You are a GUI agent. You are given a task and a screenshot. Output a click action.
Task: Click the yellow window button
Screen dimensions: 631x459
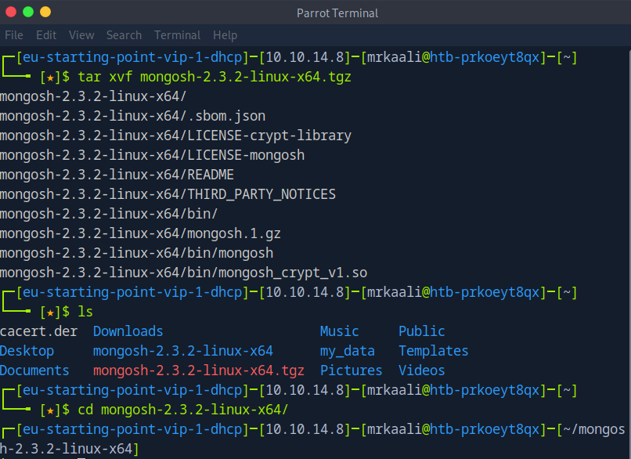(45, 12)
